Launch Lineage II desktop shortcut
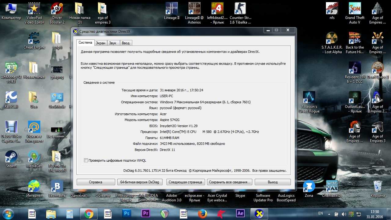Image resolution: width=391 pixels, height=220 pixels. [x=171, y=11]
